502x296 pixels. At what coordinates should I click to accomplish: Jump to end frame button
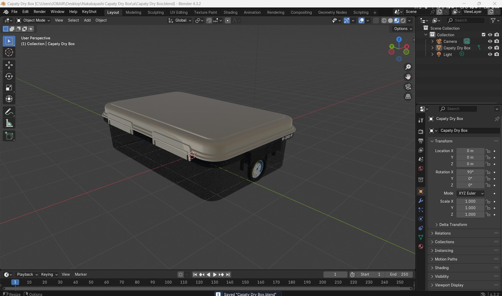(228, 274)
